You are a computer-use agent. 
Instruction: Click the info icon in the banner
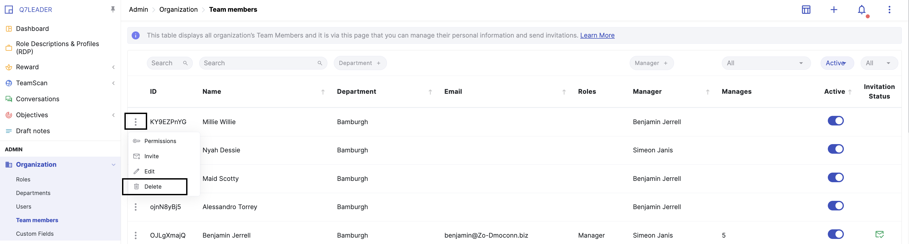tap(135, 36)
